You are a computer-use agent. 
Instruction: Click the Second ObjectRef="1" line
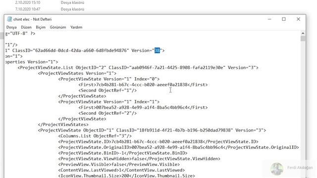tap(107, 90)
